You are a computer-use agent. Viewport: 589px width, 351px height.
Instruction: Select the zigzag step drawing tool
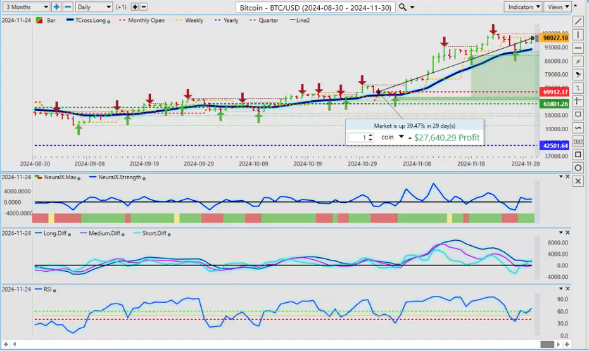point(578,88)
